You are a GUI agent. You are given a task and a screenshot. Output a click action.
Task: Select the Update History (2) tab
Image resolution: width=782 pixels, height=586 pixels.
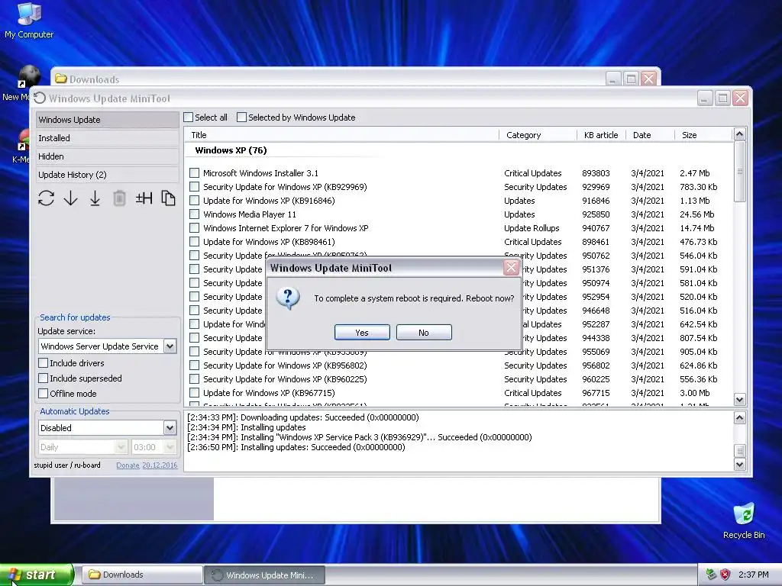(107, 175)
